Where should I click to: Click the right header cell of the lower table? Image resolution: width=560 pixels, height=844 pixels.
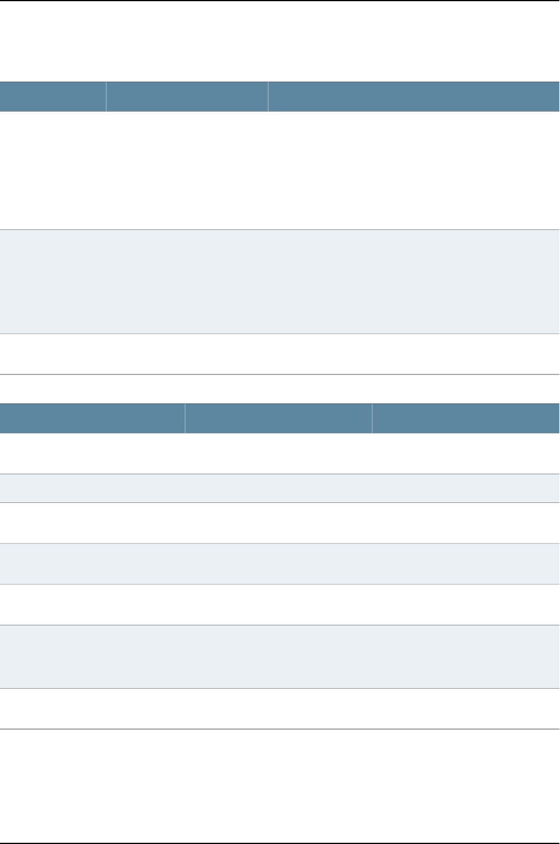[466, 418]
